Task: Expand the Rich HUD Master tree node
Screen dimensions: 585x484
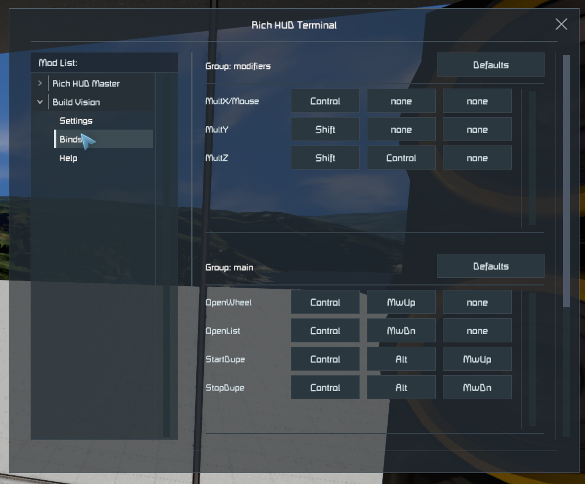Action: coord(40,83)
